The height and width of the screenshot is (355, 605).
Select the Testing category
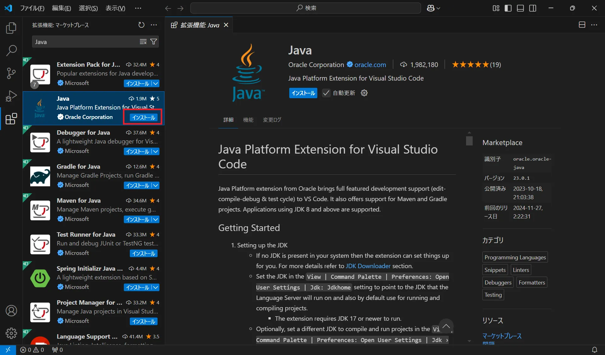coord(493,295)
